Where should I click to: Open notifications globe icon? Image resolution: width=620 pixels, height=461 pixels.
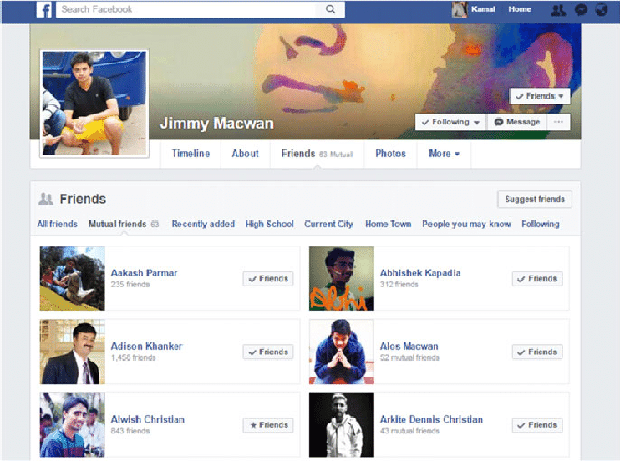click(x=601, y=10)
